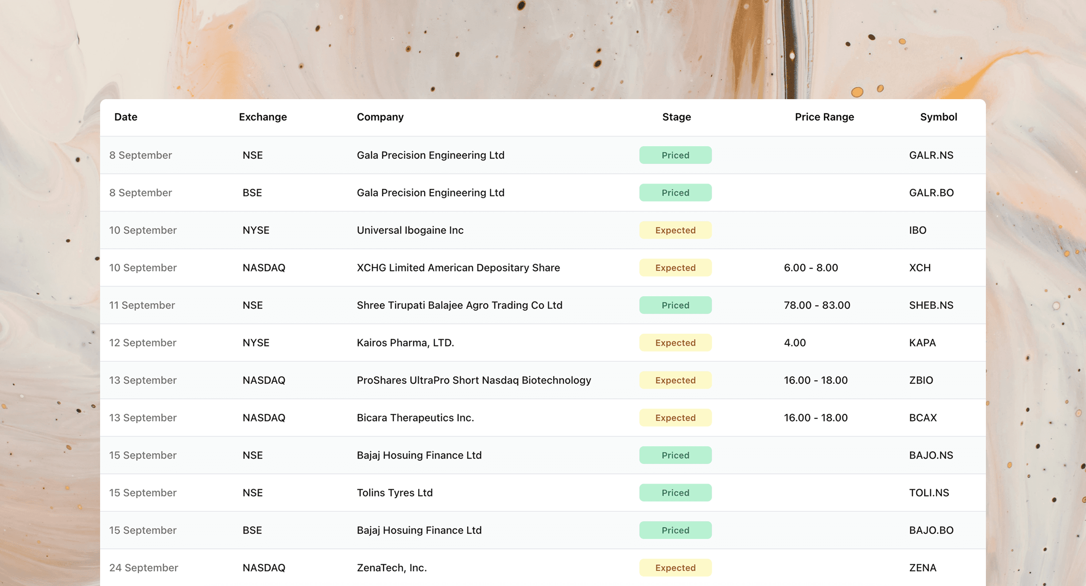
Task: Open the Universal Ibogaine Inc row
Action: pos(410,230)
